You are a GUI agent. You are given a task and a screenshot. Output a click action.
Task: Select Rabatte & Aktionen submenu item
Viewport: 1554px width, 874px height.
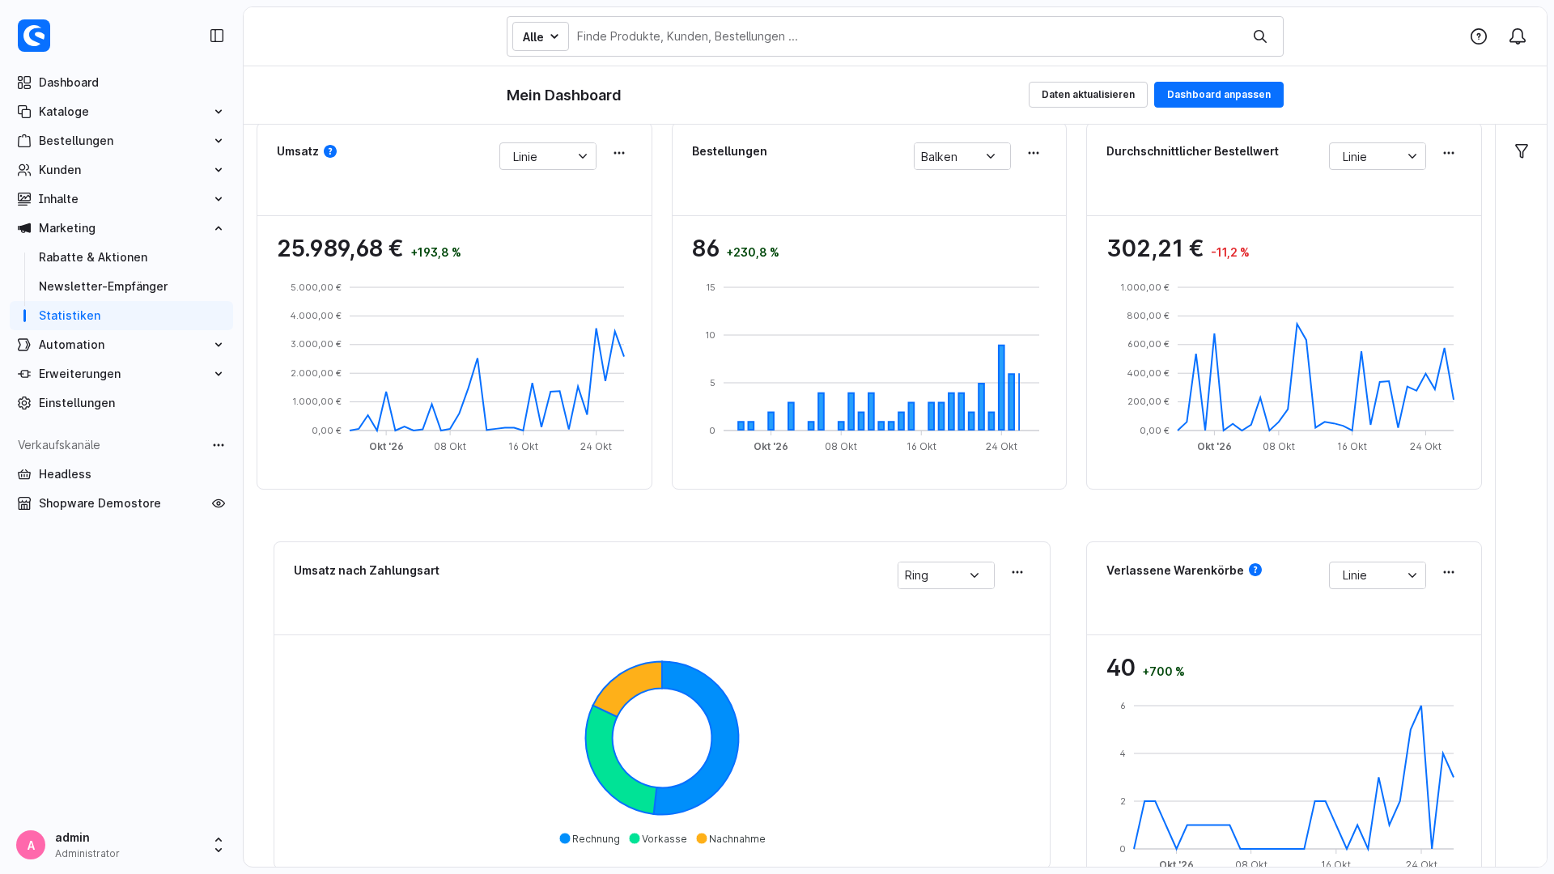pos(121,257)
